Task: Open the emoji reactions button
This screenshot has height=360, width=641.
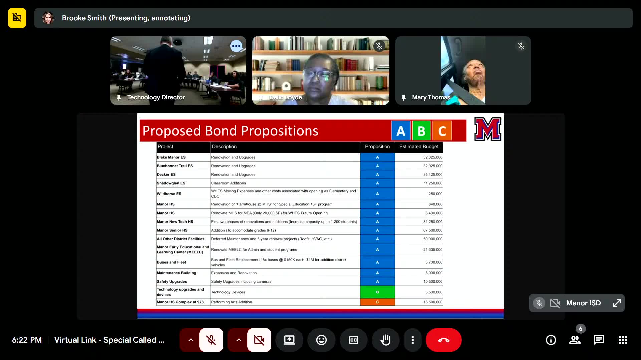Action: (x=321, y=340)
